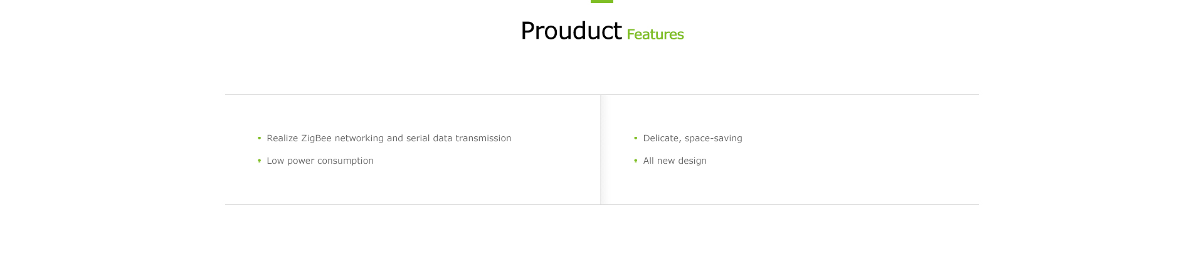Click the word design in the right column
The image size is (1204, 255).
(692, 161)
